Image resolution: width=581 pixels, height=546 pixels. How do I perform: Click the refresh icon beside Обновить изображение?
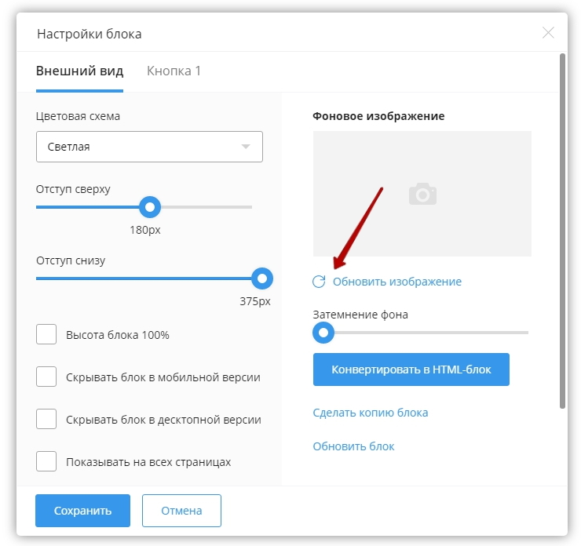pyautogui.click(x=319, y=282)
